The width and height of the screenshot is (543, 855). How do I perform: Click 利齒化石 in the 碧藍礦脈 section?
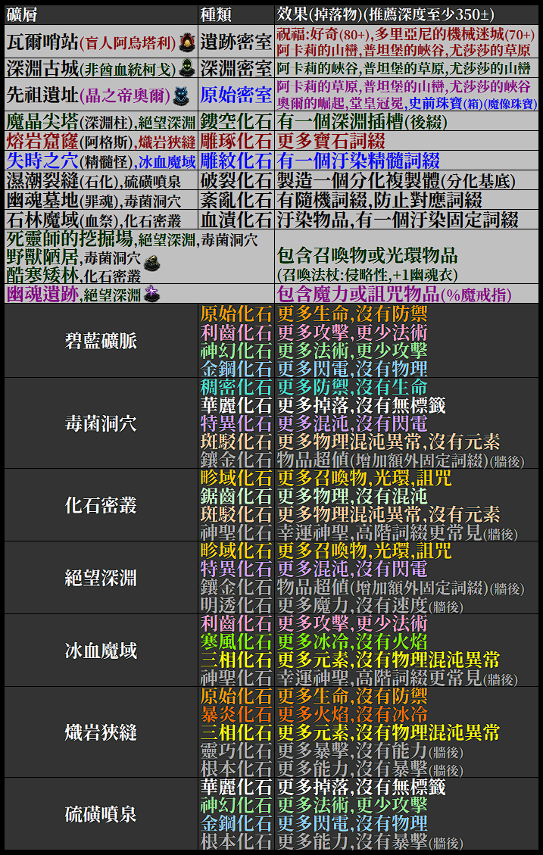point(236,332)
